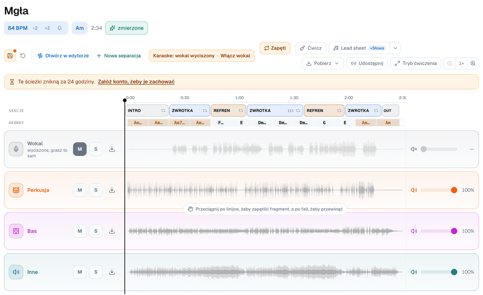Halve the tempo with ÷2
Image resolution: width=483 pixels, height=295 pixels.
click(x=35, y=28)
